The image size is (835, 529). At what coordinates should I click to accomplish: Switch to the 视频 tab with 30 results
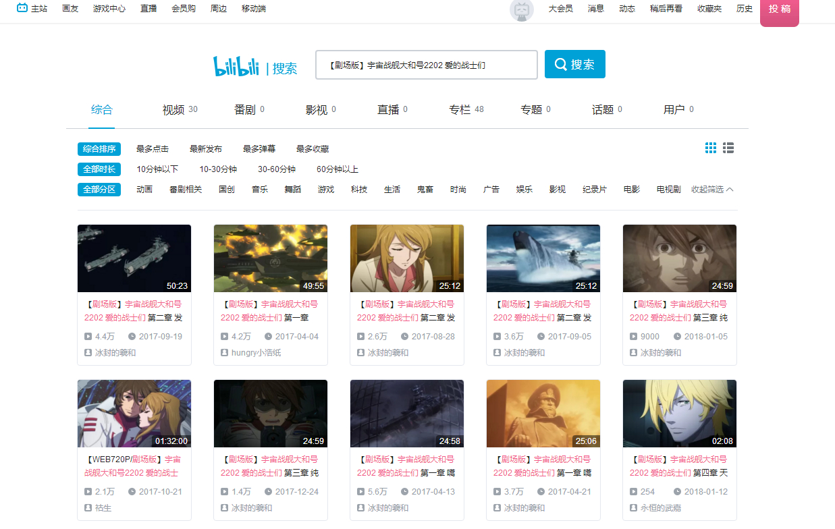click(180, 109)
